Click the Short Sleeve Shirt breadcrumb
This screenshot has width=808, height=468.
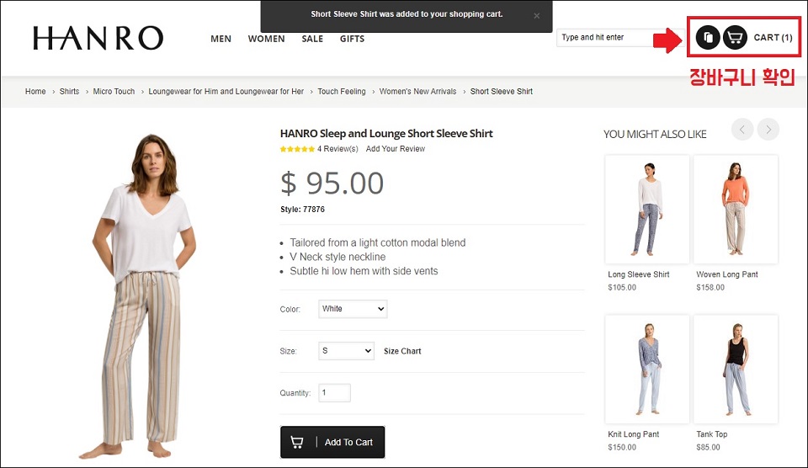click(x=502, y=91)
